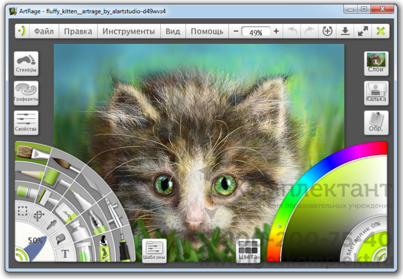403x279 pixels.
Task: Expand the Шаблоны (Presets) pod
Action: coord(154,250)
